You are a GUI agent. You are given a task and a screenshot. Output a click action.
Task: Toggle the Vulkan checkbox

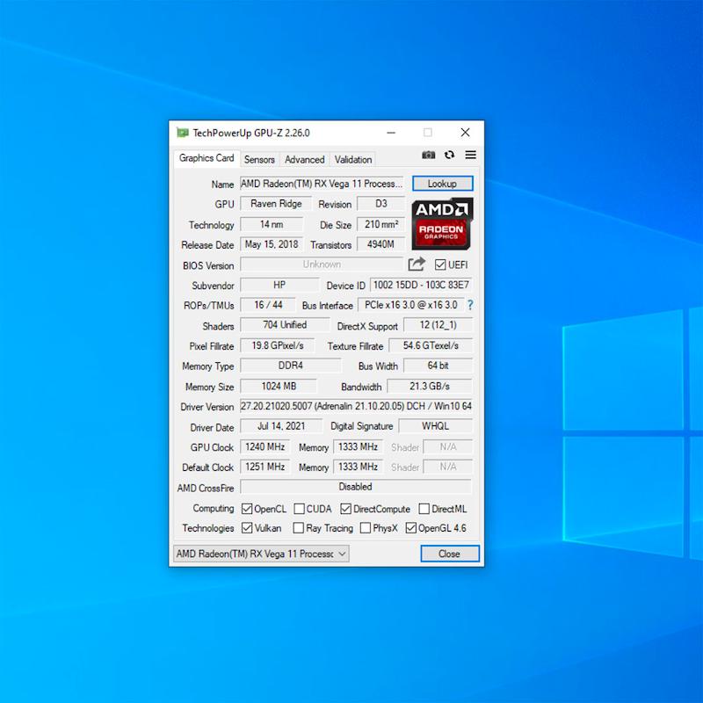point(247,528)
